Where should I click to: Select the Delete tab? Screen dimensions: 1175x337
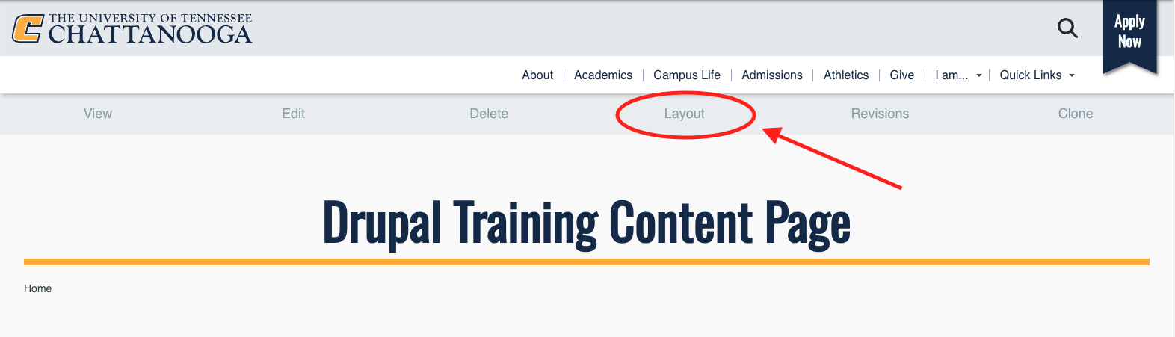tap(489, 114)
